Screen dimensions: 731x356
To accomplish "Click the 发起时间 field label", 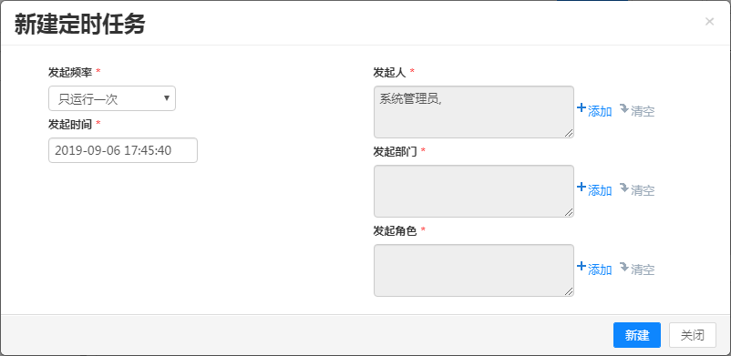I will point(70,124).
